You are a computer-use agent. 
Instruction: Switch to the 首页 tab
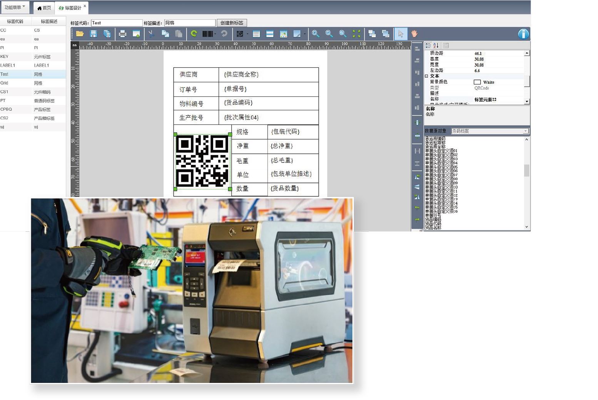44,8
